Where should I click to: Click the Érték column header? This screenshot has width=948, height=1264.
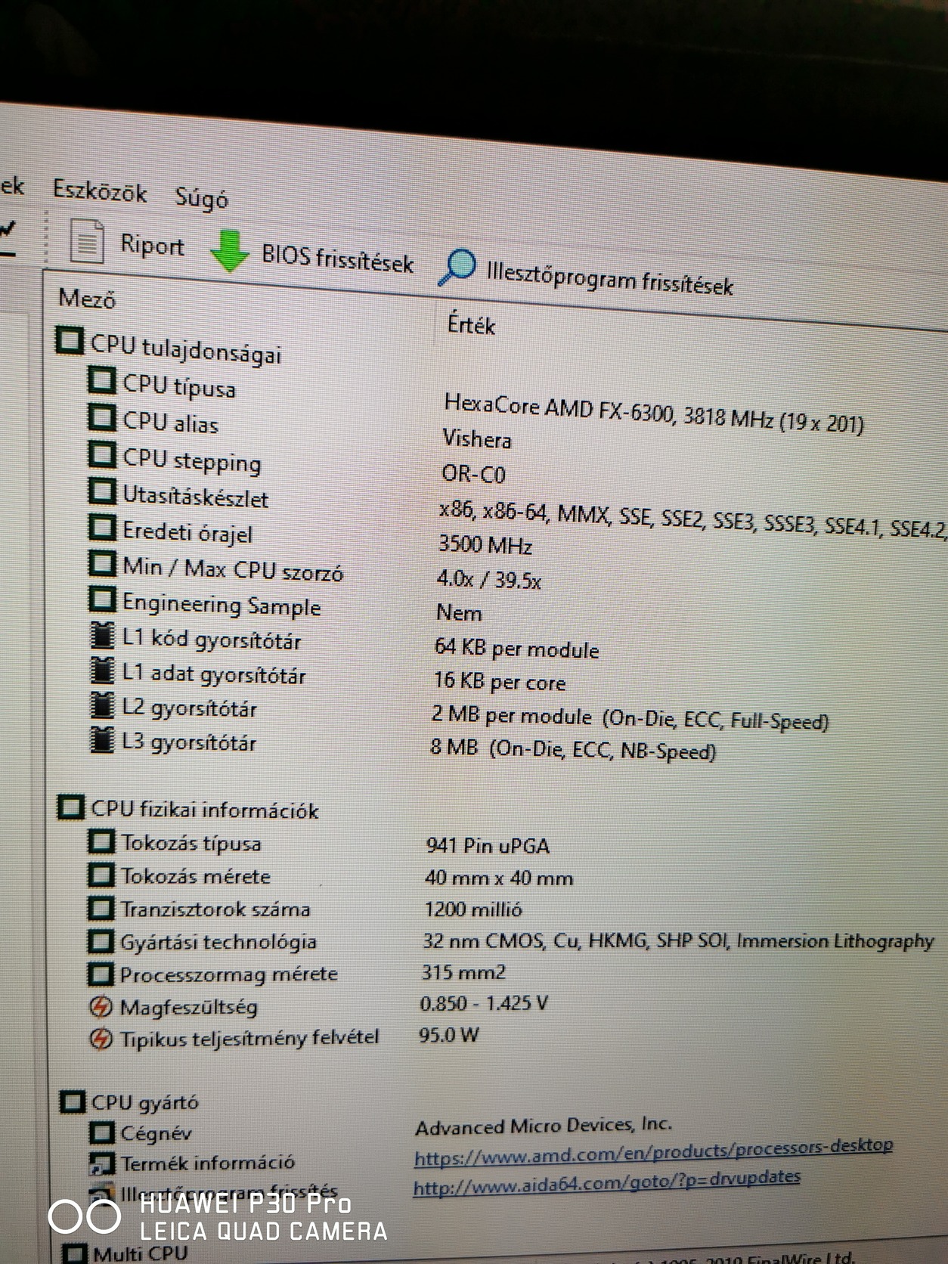click(471, 324)
